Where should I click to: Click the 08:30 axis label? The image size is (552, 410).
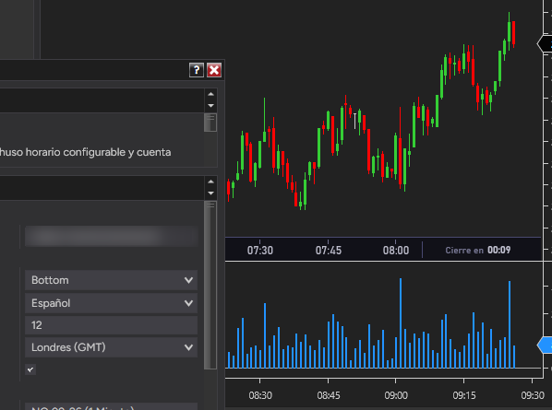[x=260, y=395]
